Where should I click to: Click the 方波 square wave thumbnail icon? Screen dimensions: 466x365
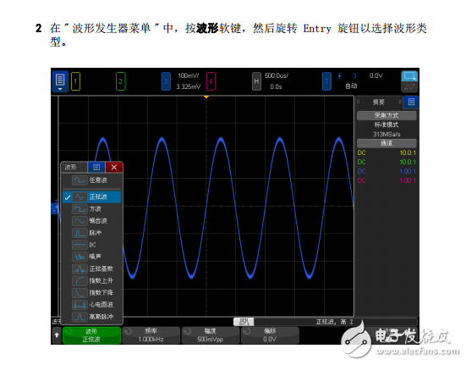click(x=79, y=209)
